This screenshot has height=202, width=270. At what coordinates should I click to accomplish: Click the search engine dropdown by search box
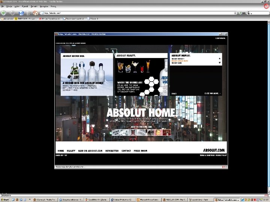(x=249, y=13)
